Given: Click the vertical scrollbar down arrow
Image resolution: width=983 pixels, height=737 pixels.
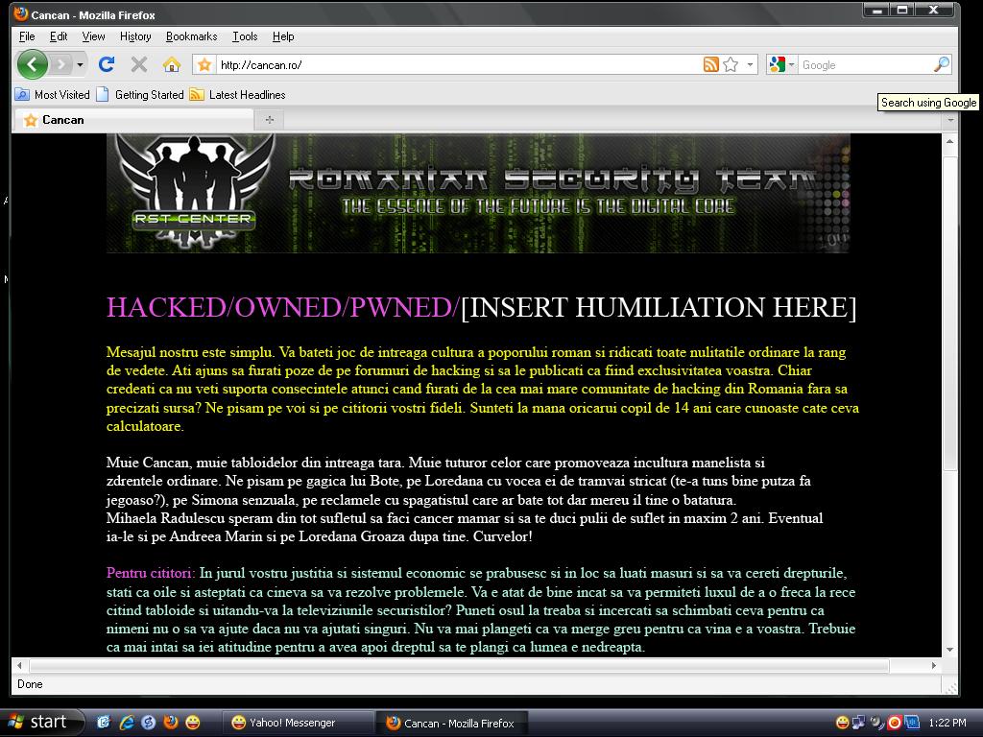Looking at the screenshot, I should pos(949,650).
